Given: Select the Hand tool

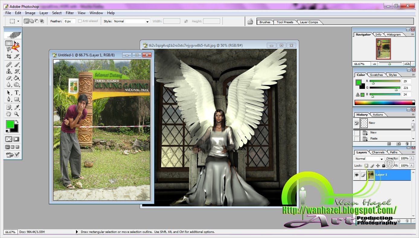Looking at the screenshot, I should pyautogui.click(x=9, y=114).
